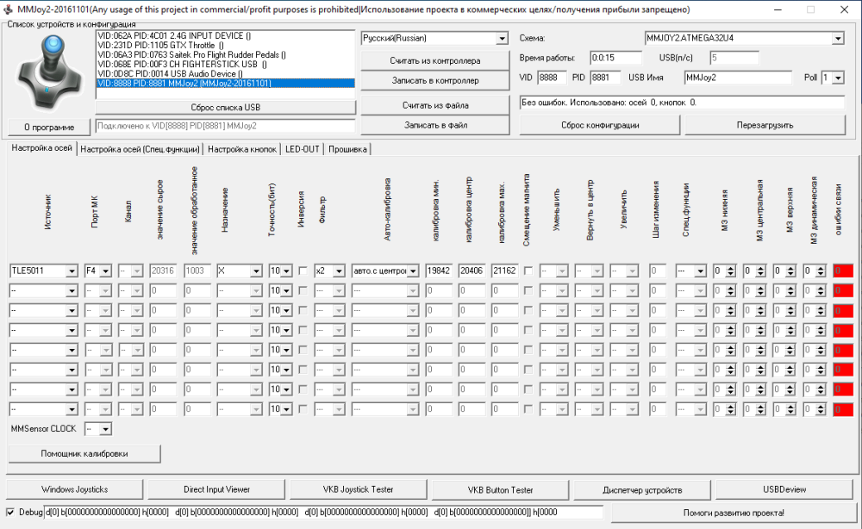Click Считать из контроллера button
This screenshot has width=862, height=529.
click(x=435, y=61)
